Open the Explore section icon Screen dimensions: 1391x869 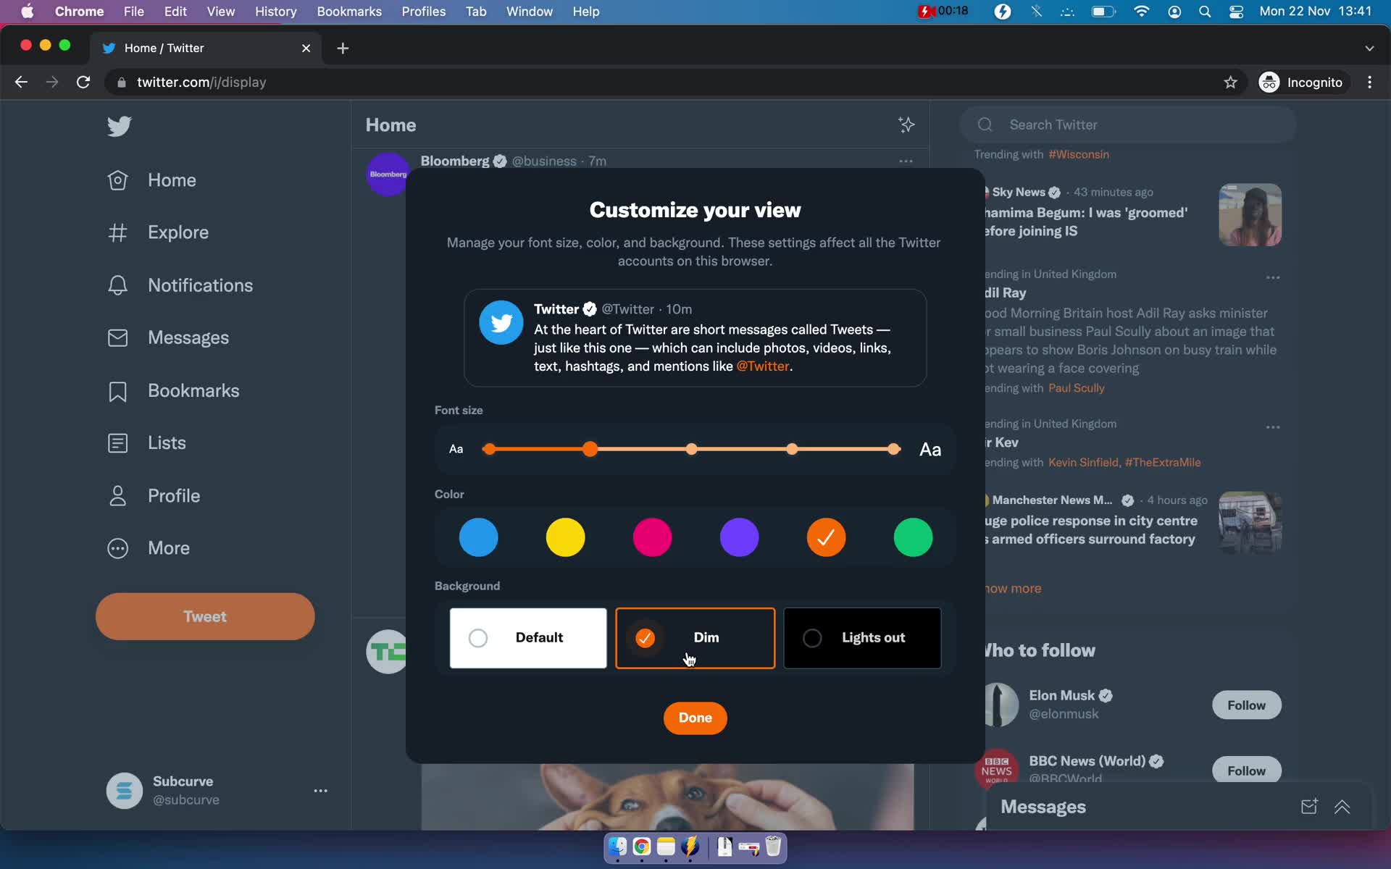[x=118, y=231]
